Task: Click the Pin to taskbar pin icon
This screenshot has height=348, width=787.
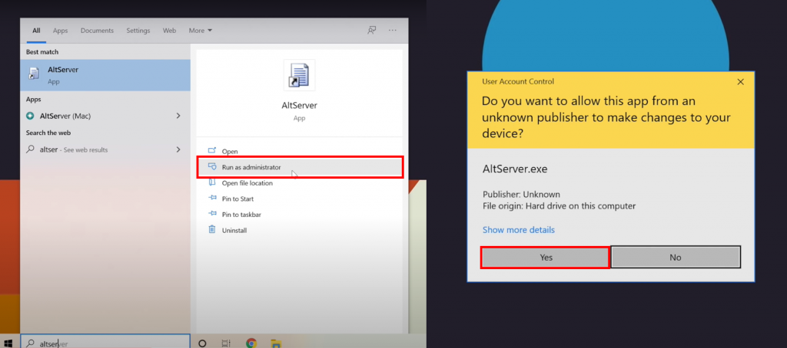Action: (212, 215)
